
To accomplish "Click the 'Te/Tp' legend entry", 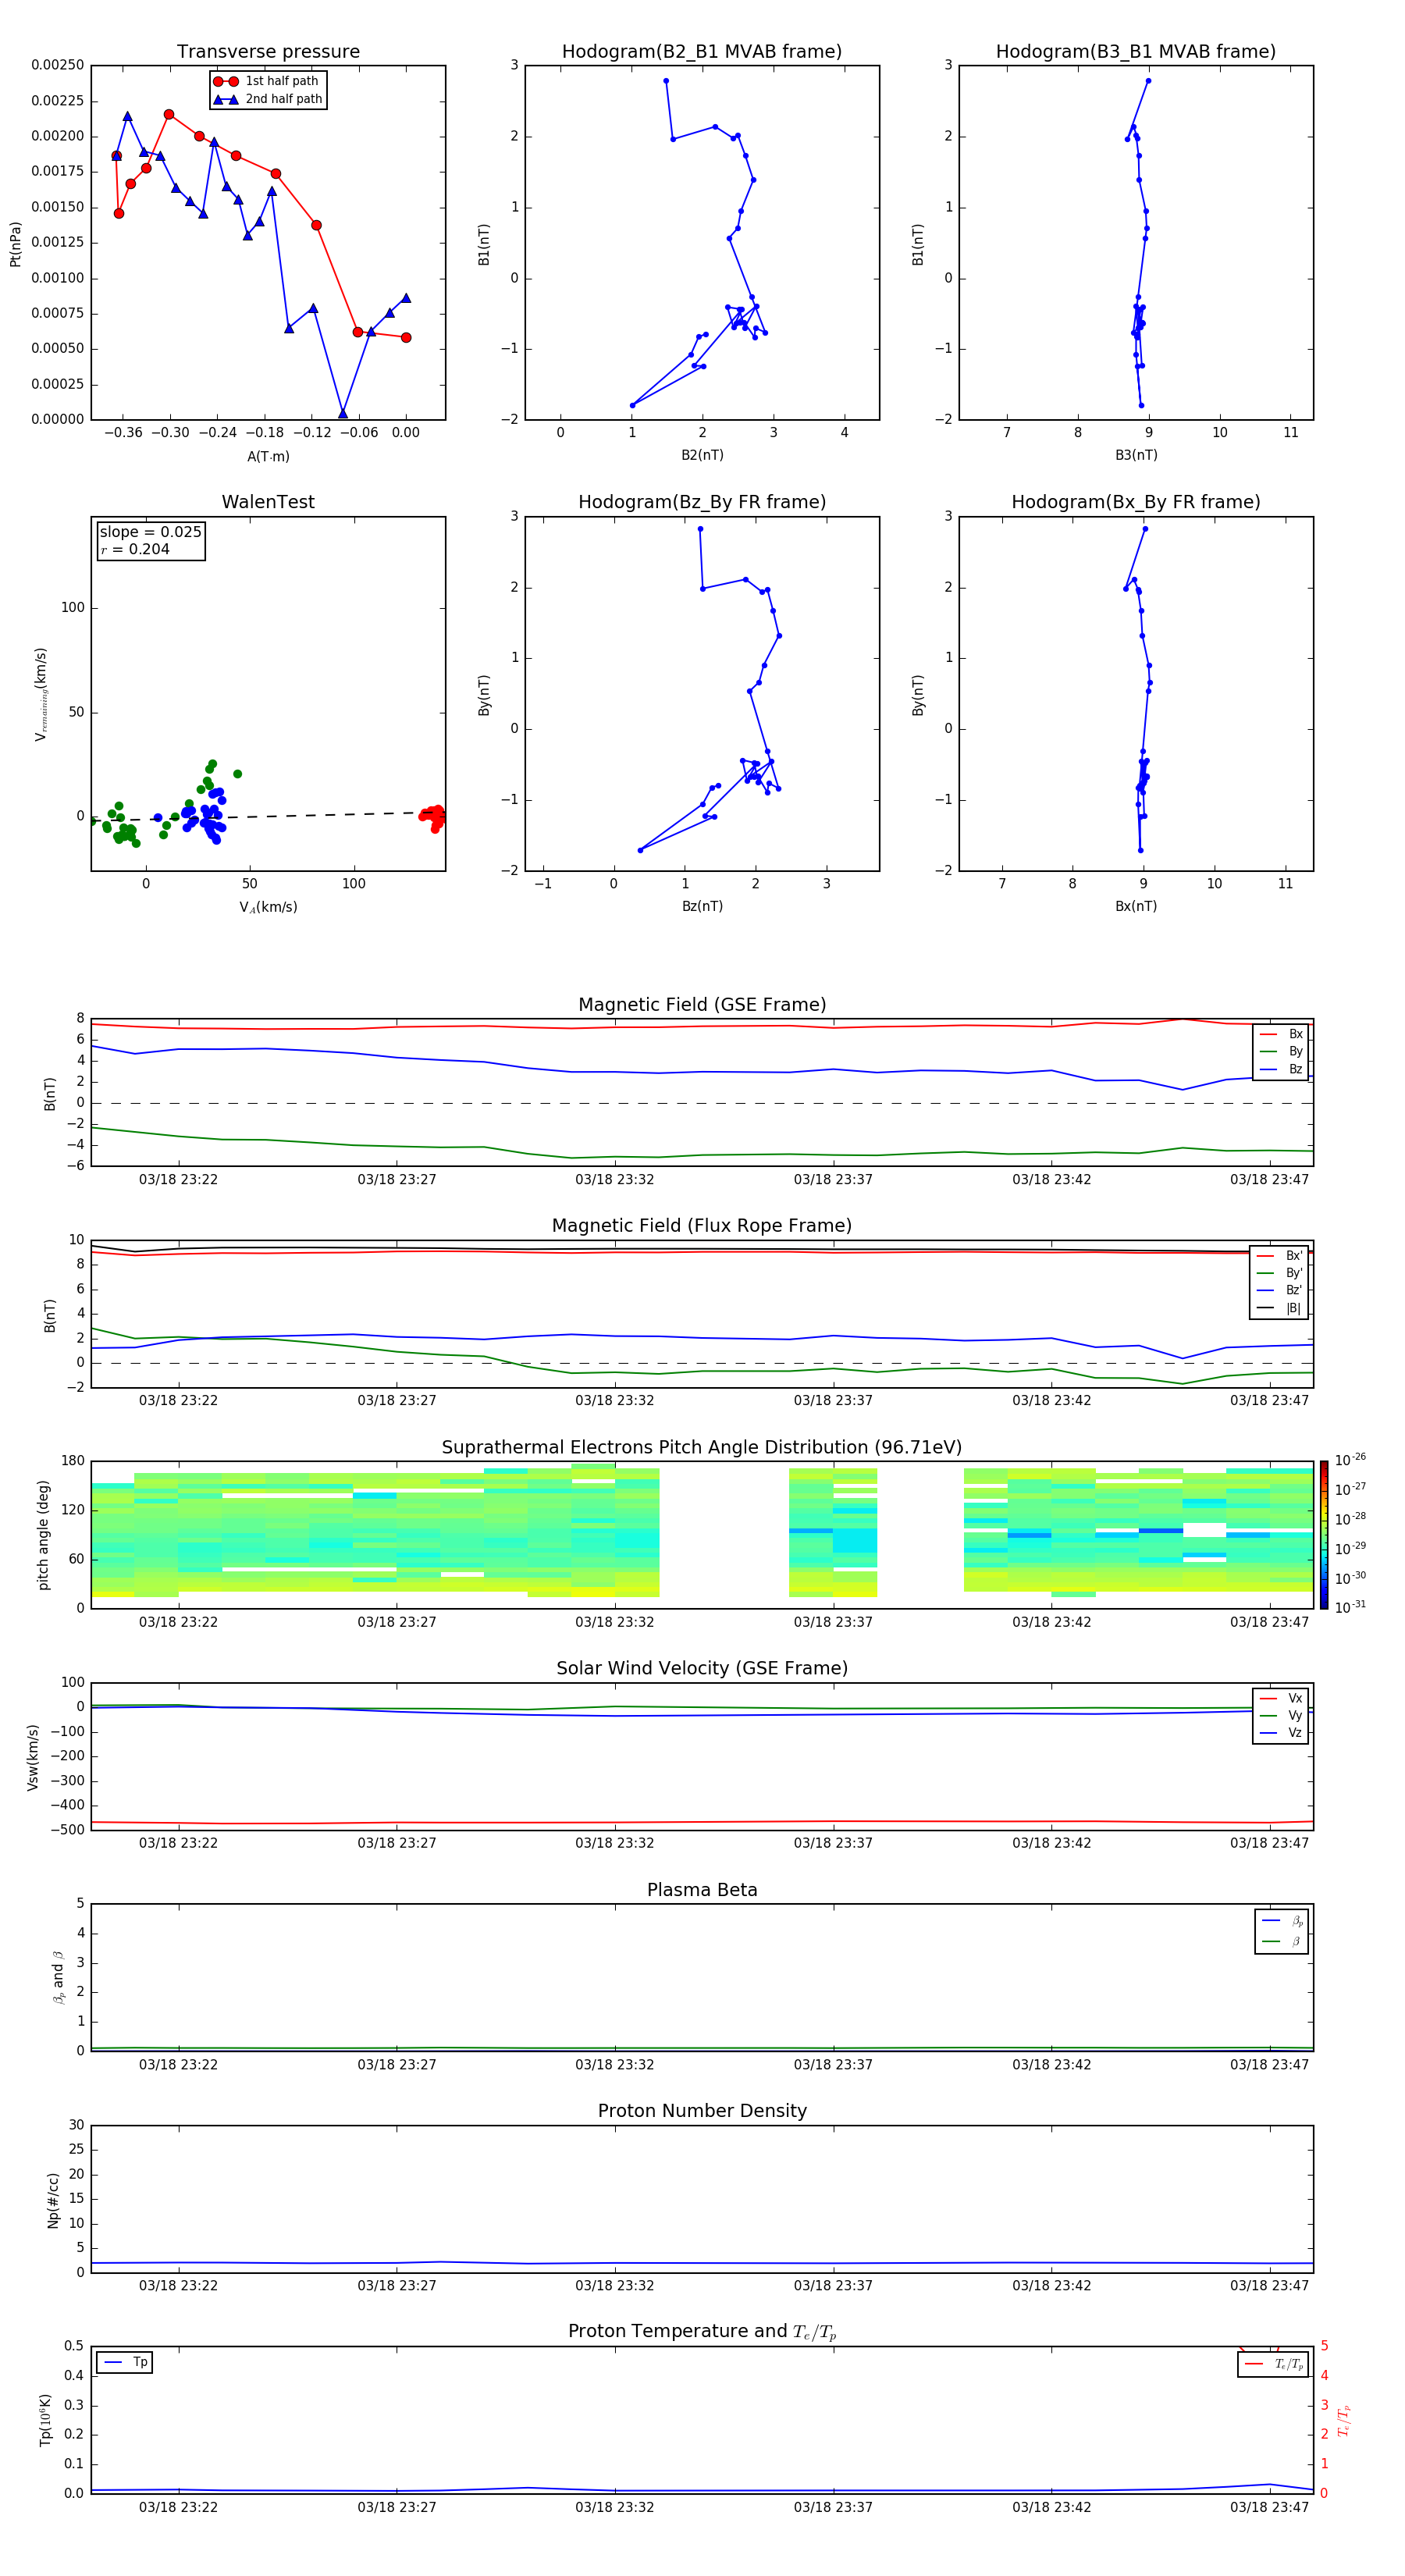I will pyautogui.click(x=1274, y=2364).
